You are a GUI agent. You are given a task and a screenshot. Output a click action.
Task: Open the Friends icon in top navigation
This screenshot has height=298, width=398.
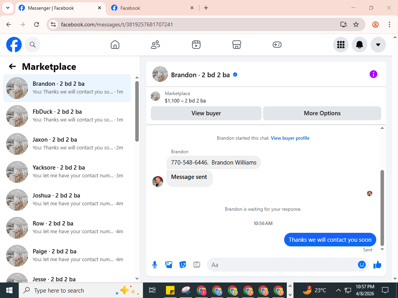(155, 45)
